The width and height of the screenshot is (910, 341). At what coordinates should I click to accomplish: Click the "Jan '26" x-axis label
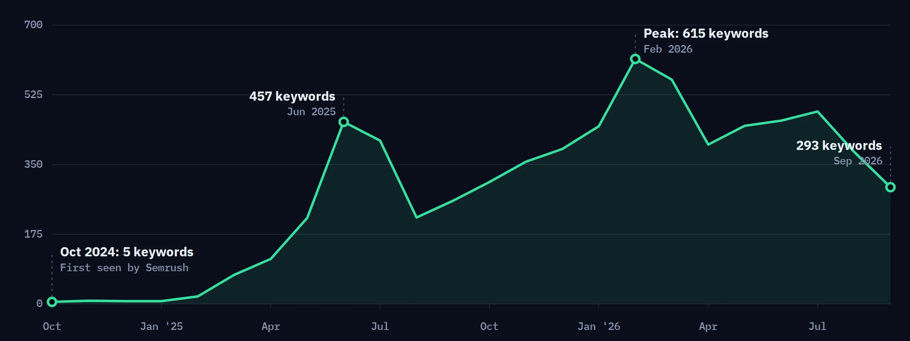click(x=599, y=327)
